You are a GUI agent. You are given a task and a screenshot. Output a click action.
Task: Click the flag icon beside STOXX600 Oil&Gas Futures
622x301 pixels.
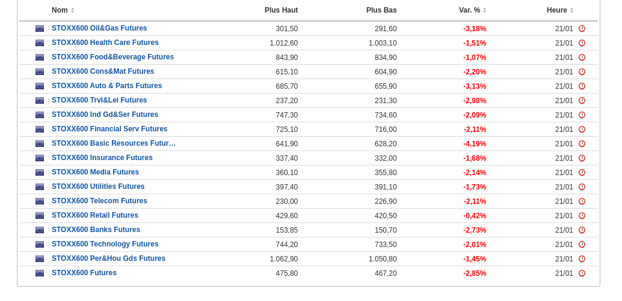(40, 29)
